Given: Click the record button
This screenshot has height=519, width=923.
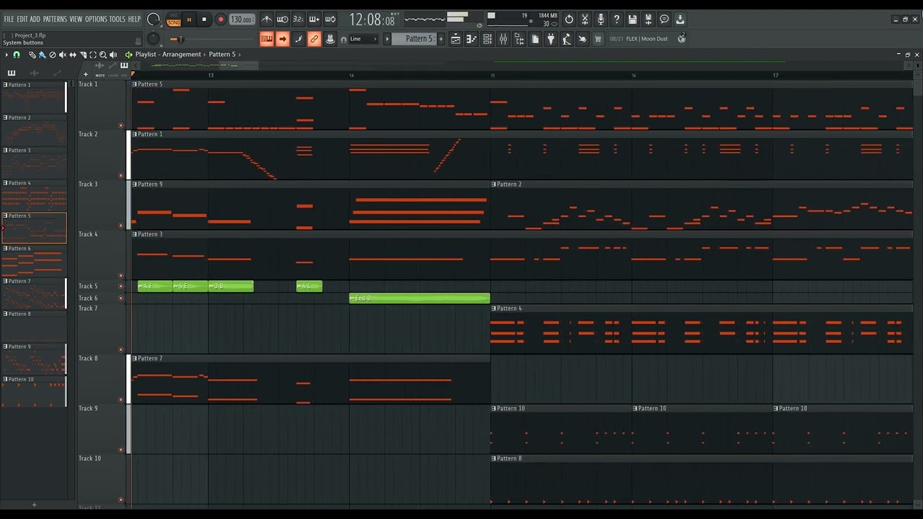Looking at the screenshot, I should pos(221,19).
